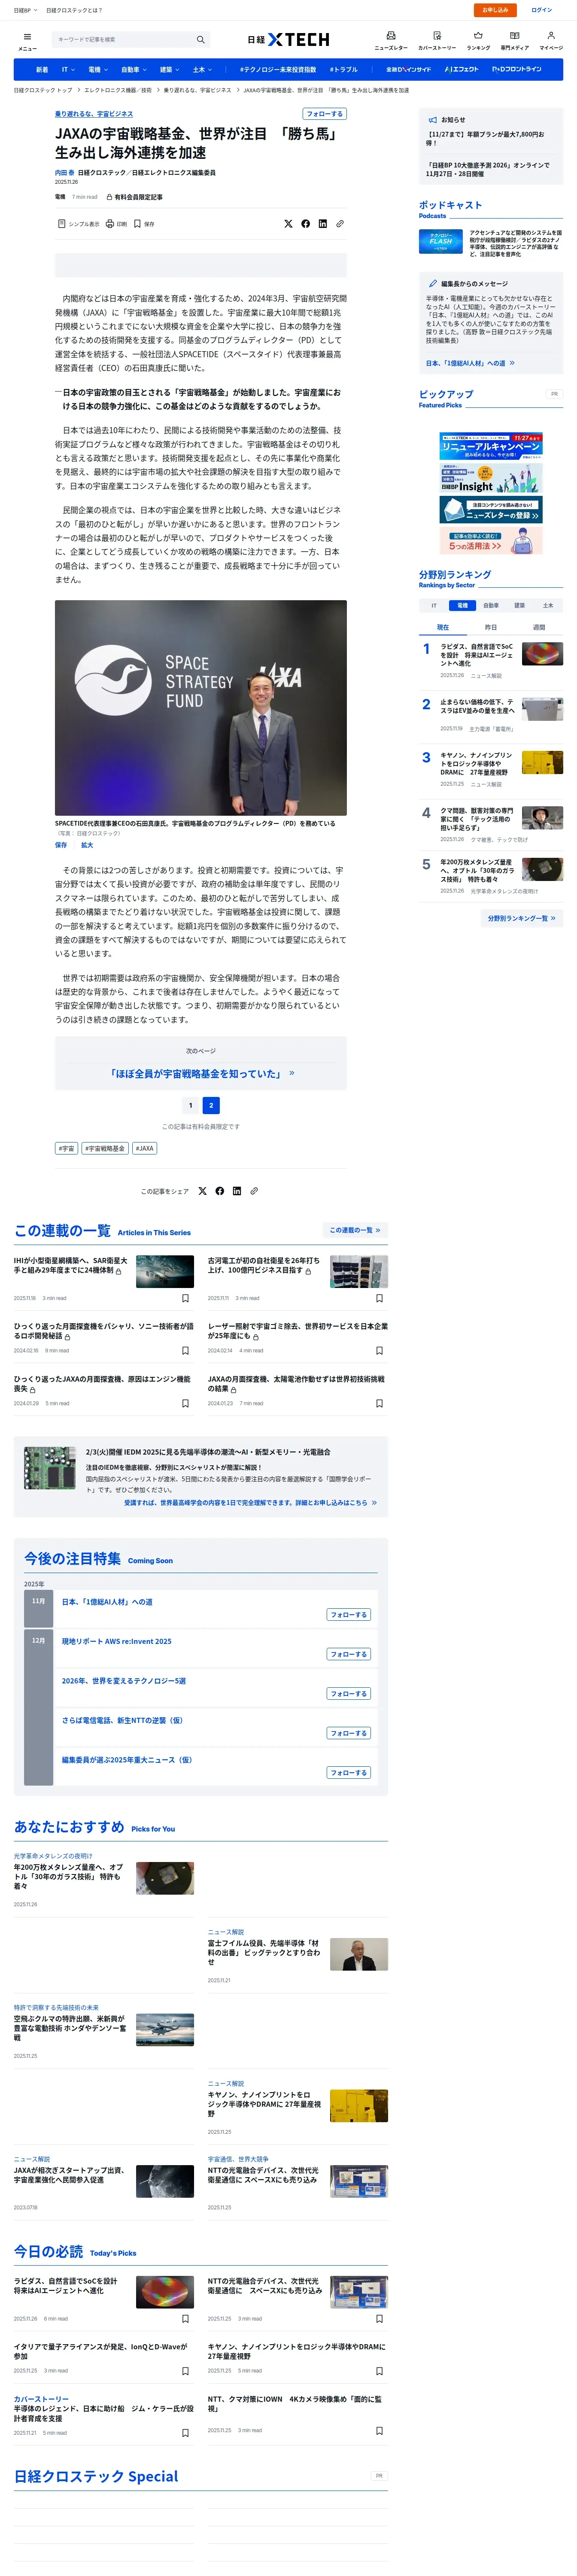Open the SPACE STRATEGY FUND article photo
577x2576 pixels.
201,708
